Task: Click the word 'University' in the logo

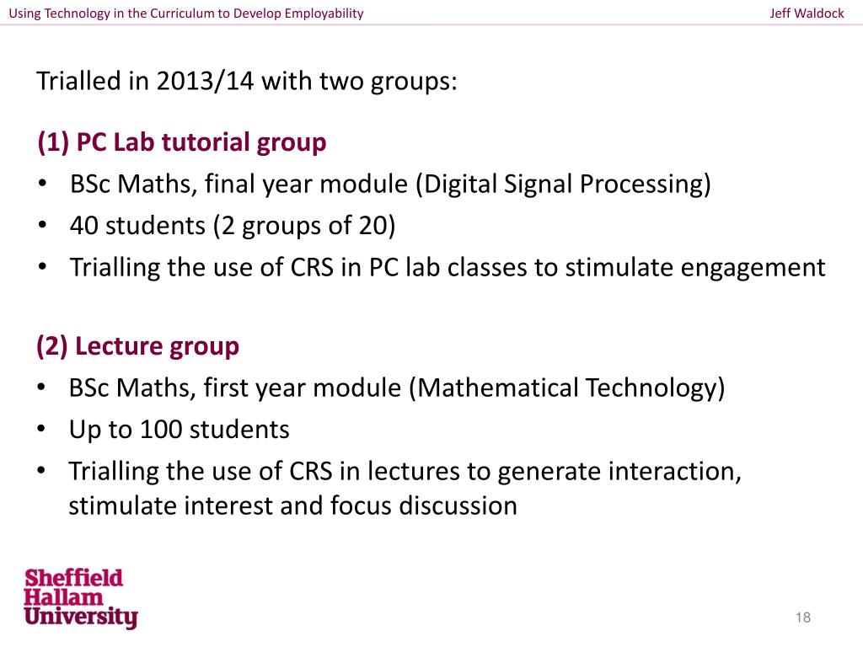Action: [81, 618]
